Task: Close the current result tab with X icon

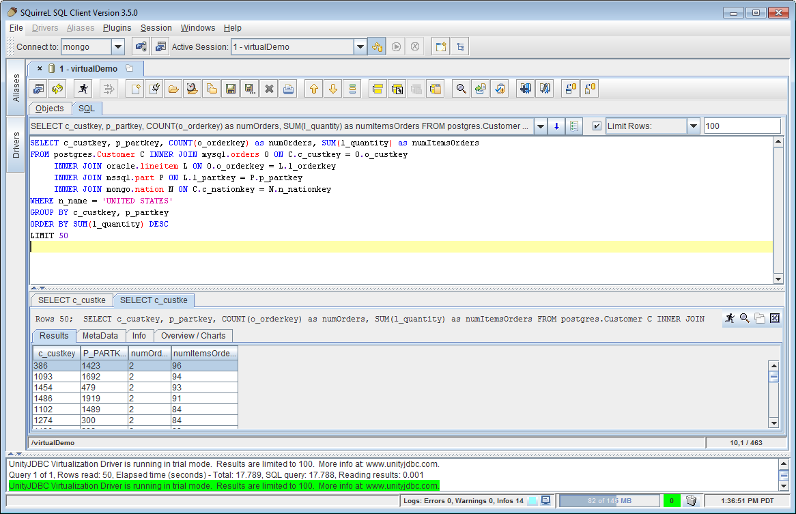Action: coord(774,318)
